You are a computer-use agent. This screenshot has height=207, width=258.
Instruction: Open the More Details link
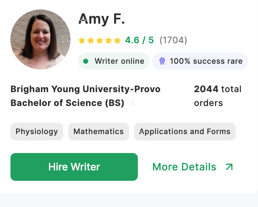tap(184, 167)
